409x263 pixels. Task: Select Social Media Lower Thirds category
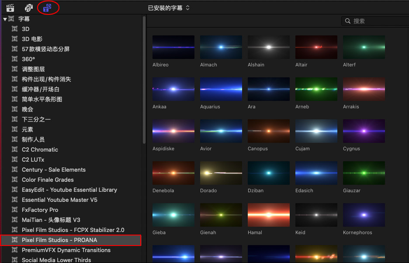click(72, 260)
